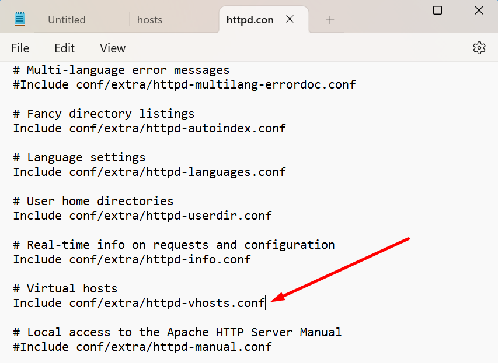Switch to the hosts tab
This screenshot has width=498, height=363.
(x=149, y=19)
